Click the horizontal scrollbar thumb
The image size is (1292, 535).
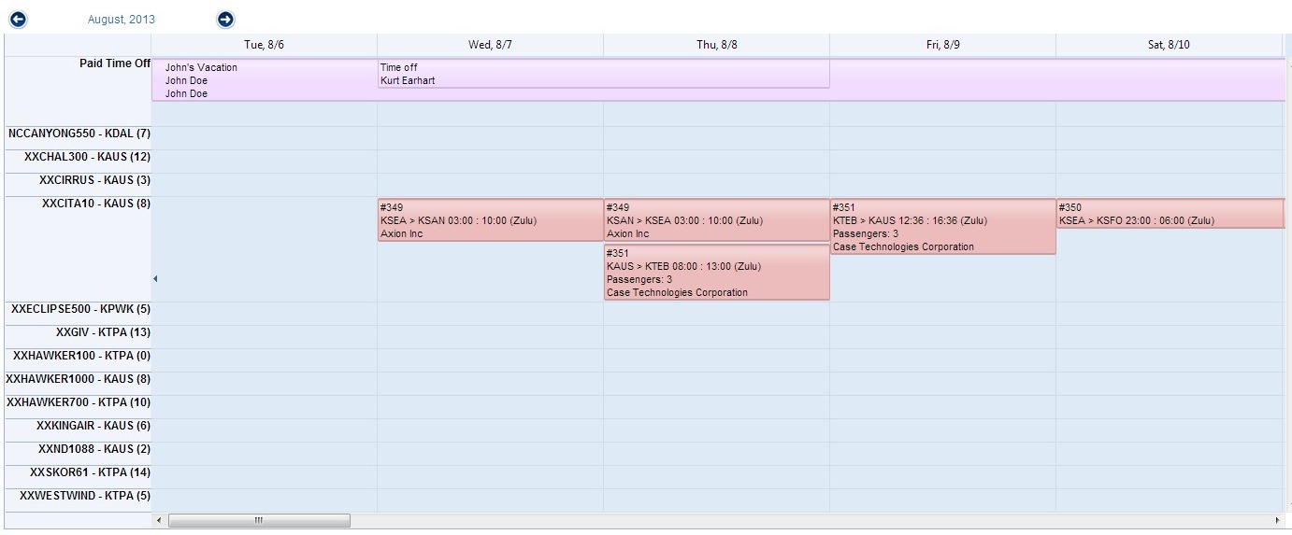click(259, 520)
